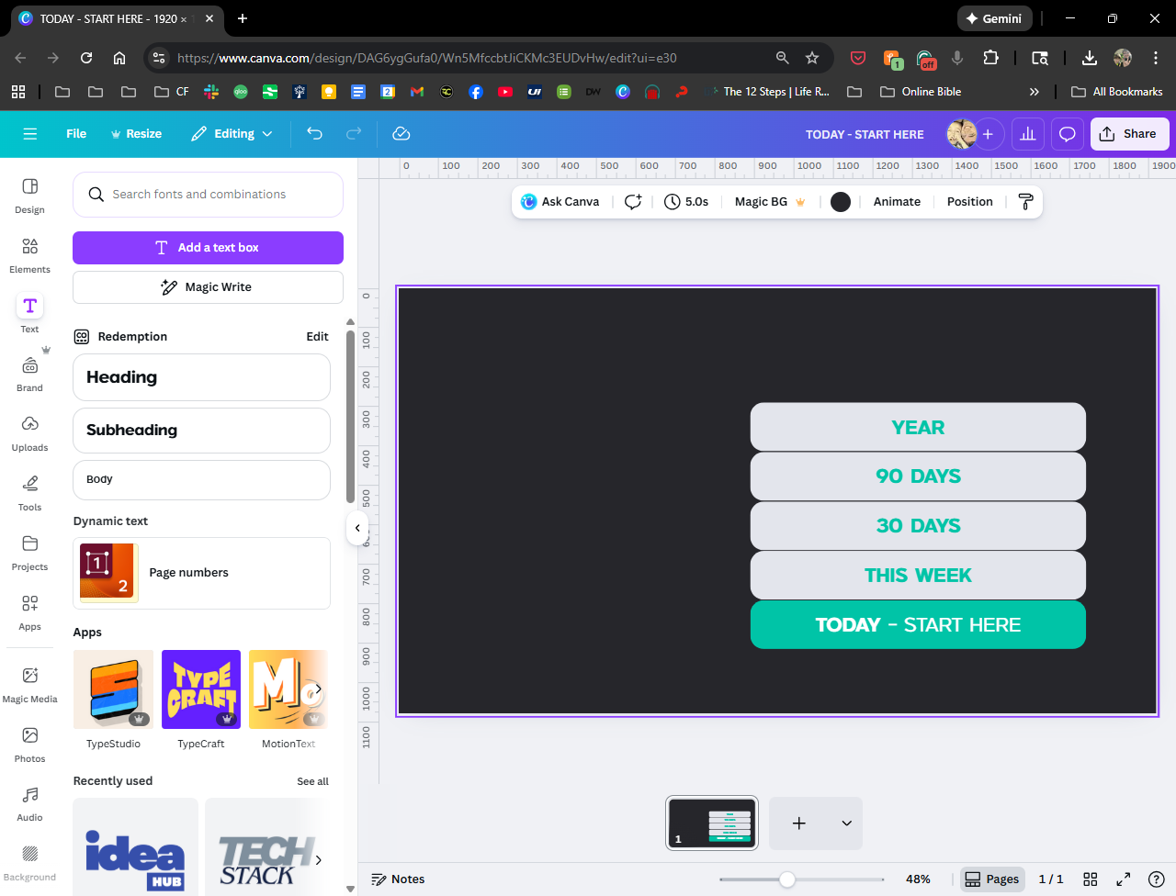Screen dimensions: 1176x896
Task: Open the grid view icon
Action: tap(1091, 879)
